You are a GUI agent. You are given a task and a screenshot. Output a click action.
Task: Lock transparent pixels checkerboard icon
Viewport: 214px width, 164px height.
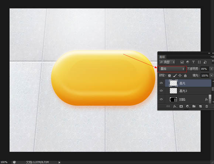169,75
